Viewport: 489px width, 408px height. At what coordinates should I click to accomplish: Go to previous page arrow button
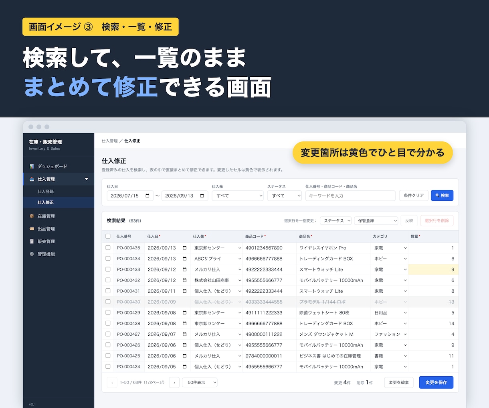[112, 382]
